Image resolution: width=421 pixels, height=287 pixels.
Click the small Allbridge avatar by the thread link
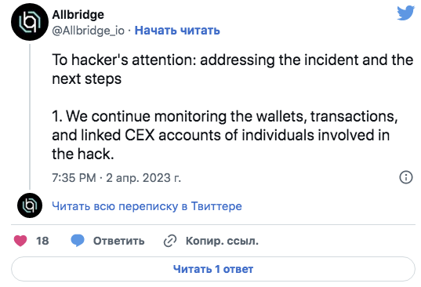click(30, 205)
